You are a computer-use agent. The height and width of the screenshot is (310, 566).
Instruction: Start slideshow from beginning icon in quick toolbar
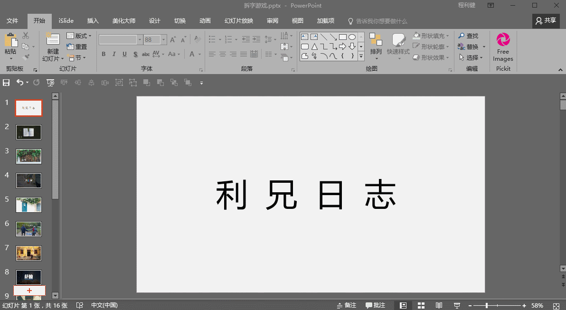click(50, 83)
